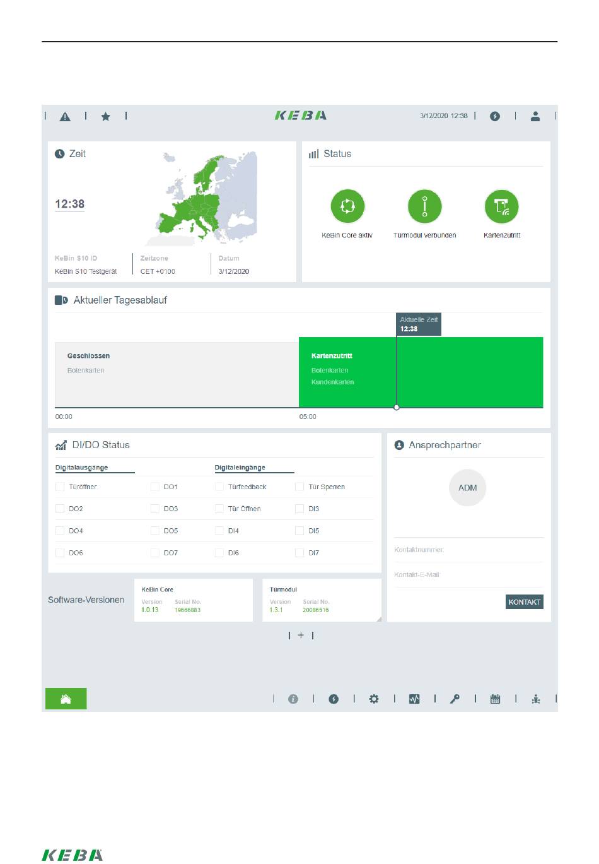Screen dimensions: 599x864
Task: Open the user profile icon in header
Action: 535,116
